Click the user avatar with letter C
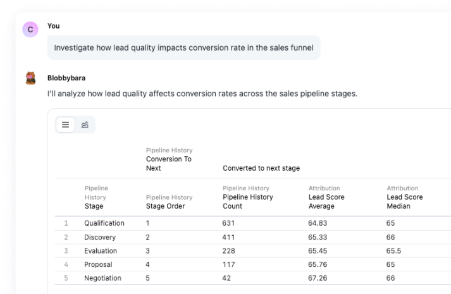The image size is (451, 294). tap(30, 29)
